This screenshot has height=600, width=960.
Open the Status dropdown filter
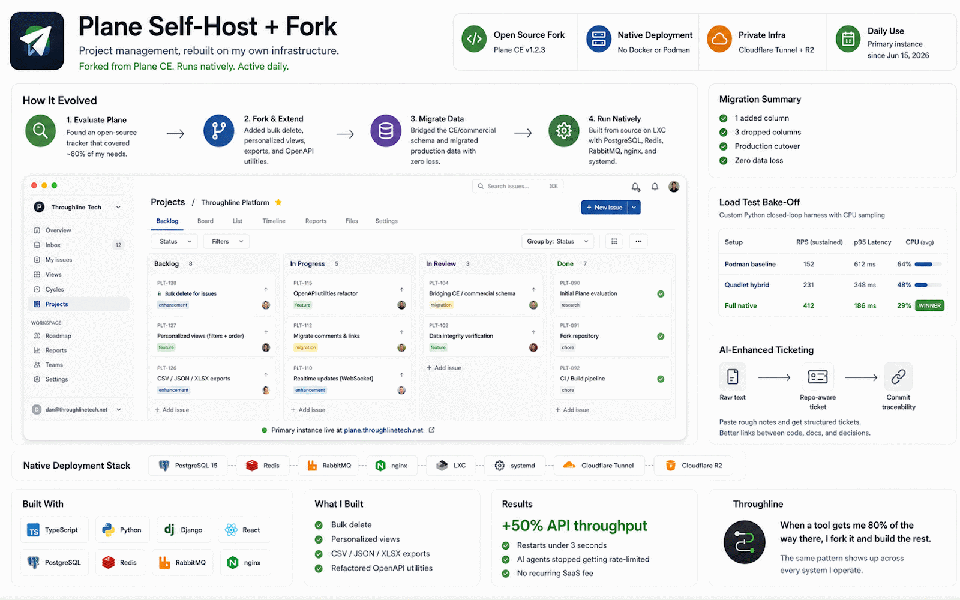click(175, 241)
